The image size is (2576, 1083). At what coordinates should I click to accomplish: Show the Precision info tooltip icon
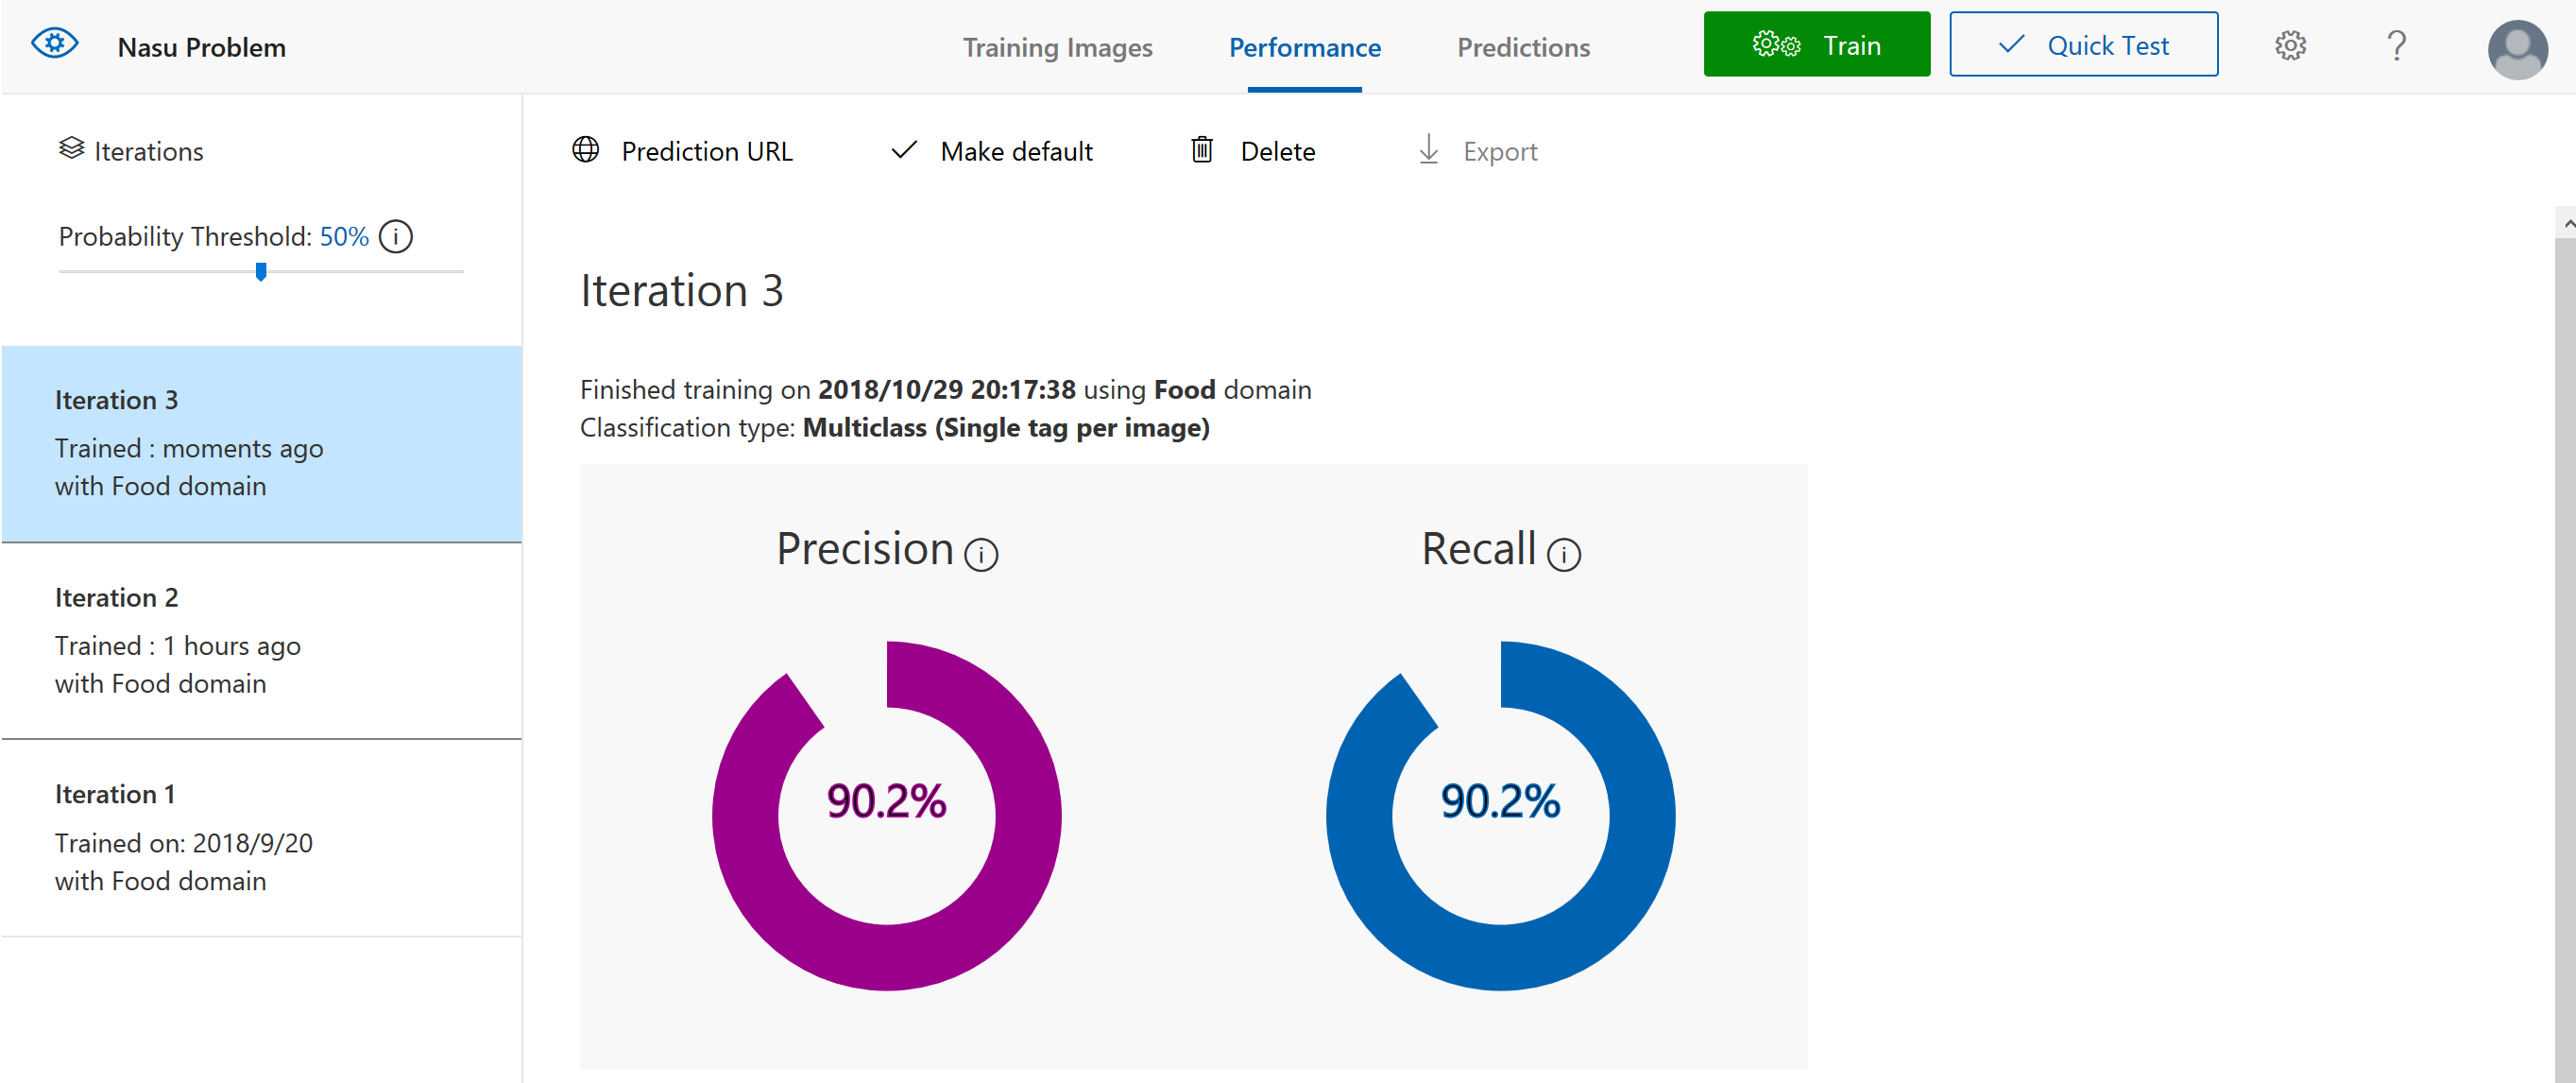(981, 555)
